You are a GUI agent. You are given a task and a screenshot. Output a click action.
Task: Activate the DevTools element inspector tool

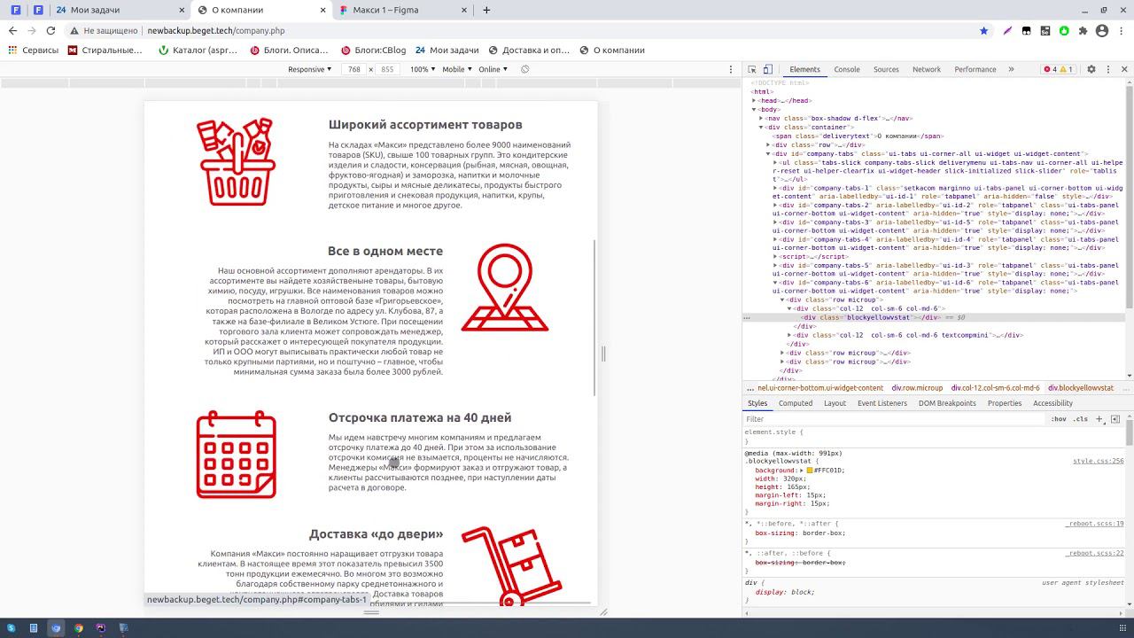coord(752,69)
